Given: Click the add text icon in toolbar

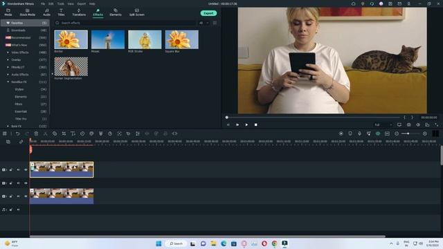Looking at the screenshot, I should (73, 133).
